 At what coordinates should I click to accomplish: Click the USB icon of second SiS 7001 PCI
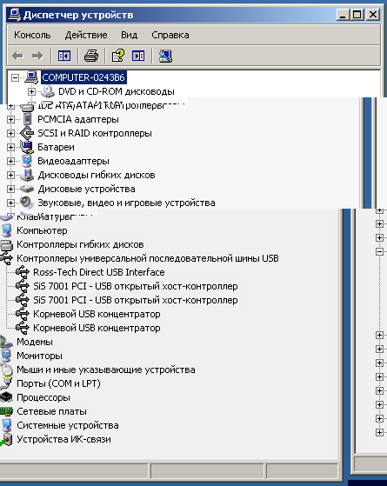tap(23, 300)
